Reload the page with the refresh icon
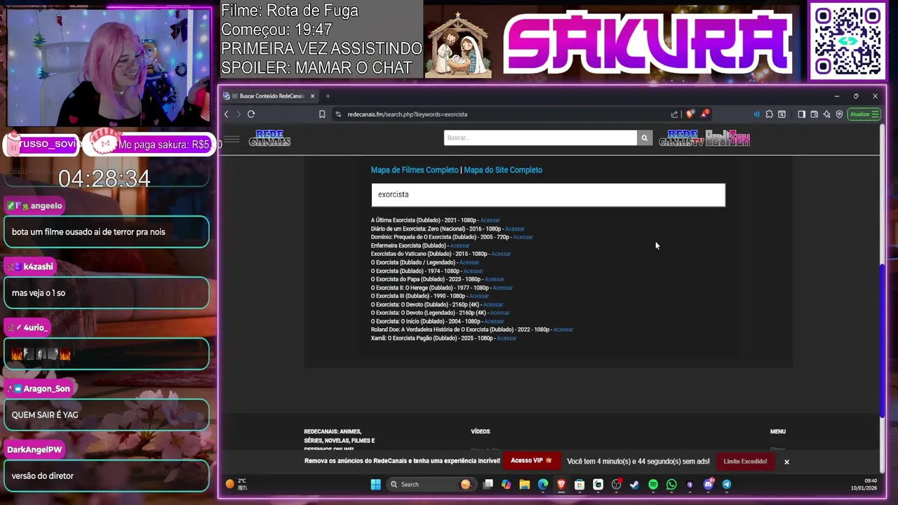The image size is (898, 505). coord(251,114)
